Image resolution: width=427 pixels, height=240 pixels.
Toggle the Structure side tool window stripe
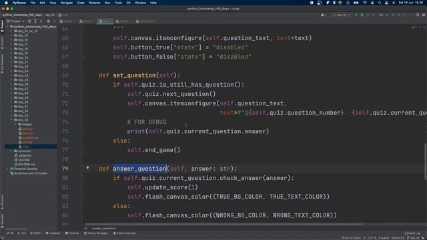coord(2,202)
